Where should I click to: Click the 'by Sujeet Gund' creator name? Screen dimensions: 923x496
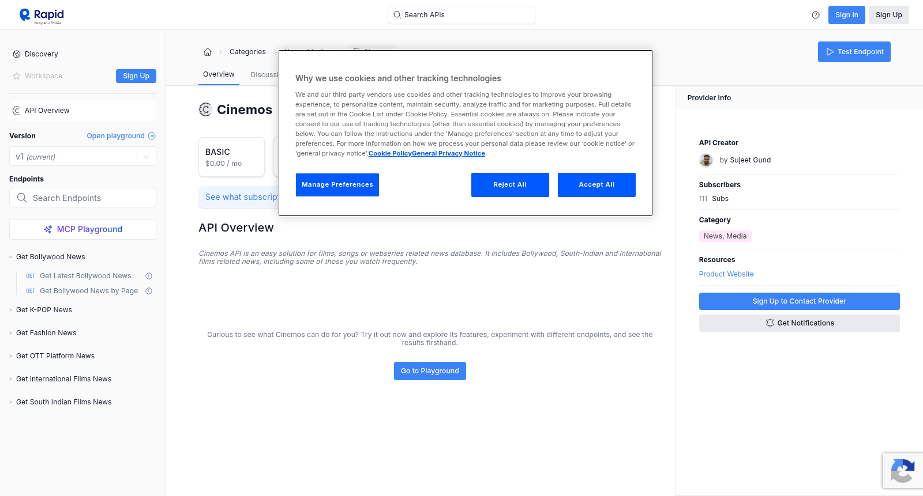click(x=745, y=160)
